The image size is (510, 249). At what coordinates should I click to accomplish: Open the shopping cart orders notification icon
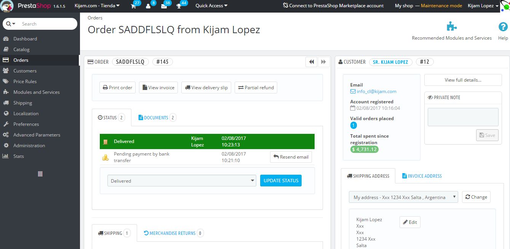(x=134, y=6)
